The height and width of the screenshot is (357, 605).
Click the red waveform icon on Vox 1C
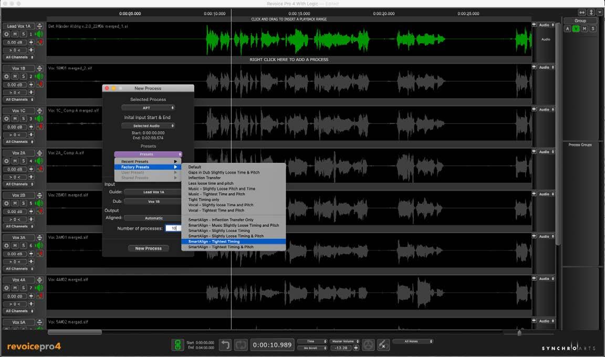(x=39, y=127)
